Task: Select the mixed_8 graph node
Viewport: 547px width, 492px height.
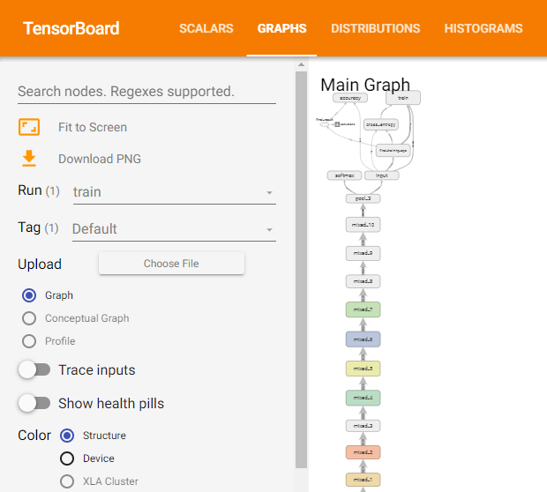Action: pyautogui.click(x=363, y=281)
